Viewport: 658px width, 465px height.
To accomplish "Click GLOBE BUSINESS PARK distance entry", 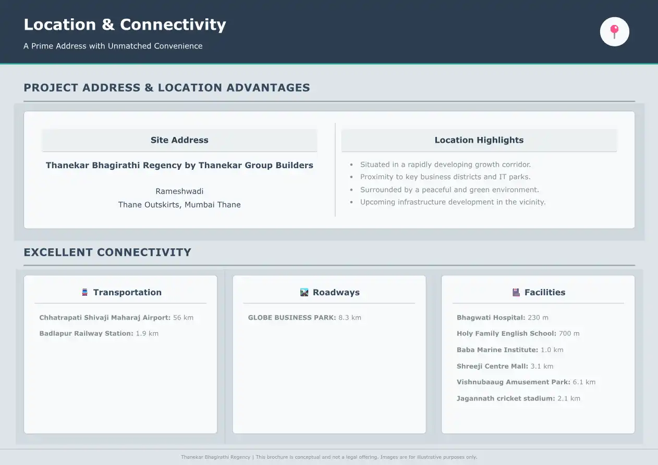I will [304, 318].
